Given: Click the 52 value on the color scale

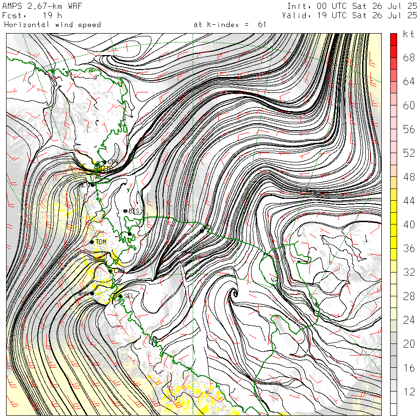Looking at the screenshot, I should [x=409, y=153].
